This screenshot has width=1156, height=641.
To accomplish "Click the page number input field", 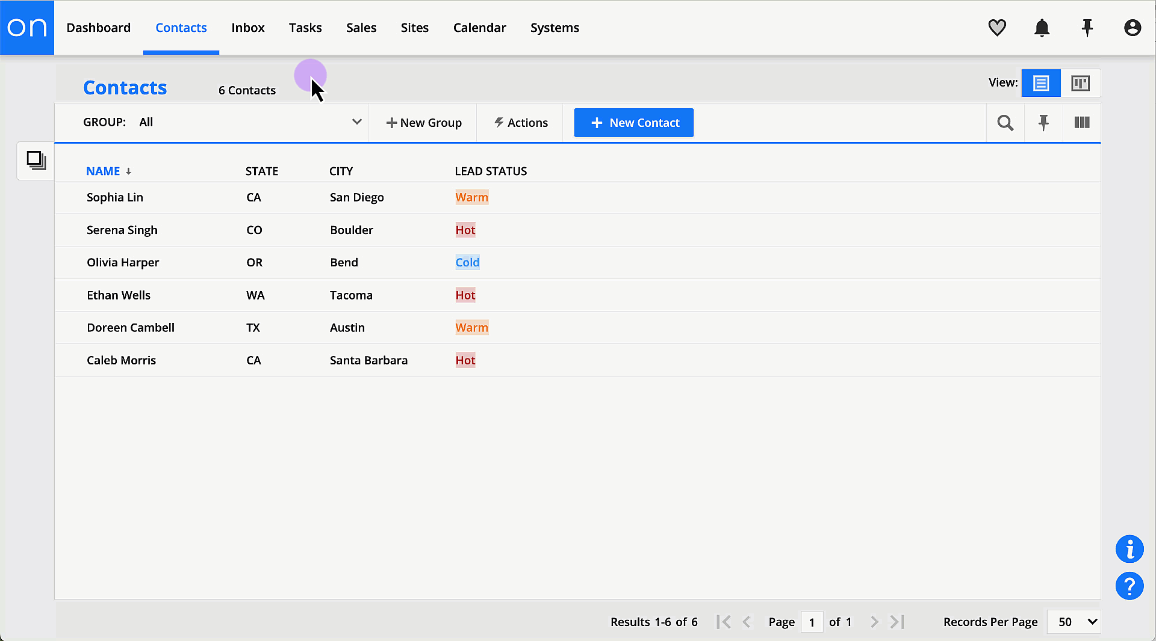I will click(x=811, y=622).
